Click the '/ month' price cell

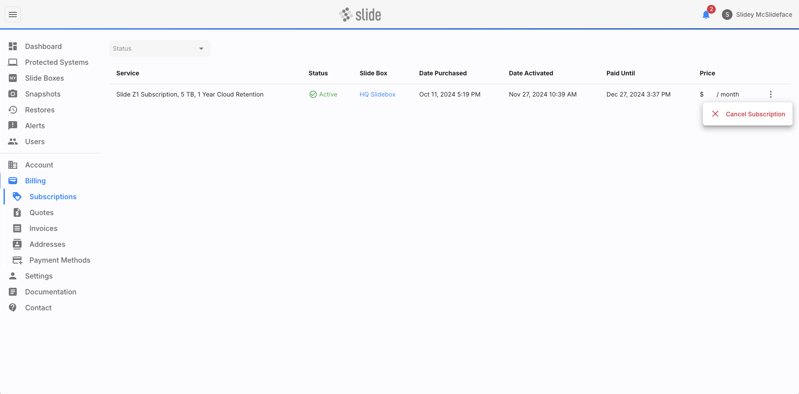728,94
